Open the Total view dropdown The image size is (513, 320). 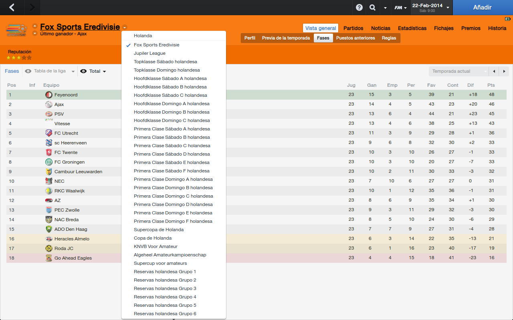point(93,71)
